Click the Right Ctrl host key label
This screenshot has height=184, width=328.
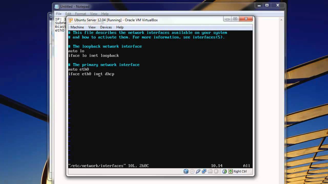(240, 171)
